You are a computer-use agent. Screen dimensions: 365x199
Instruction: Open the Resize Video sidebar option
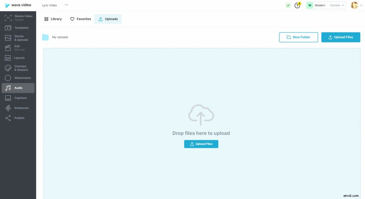click(x=18, y=18)
